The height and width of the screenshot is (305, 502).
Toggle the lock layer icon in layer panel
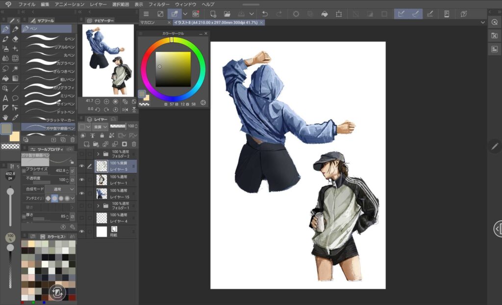tap(102, 136)
